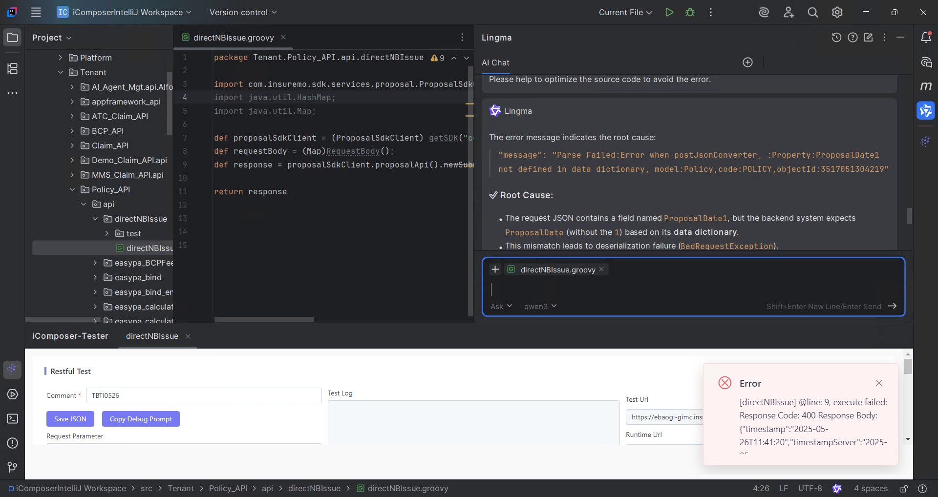938x497 pixels.
Task: Expand the Platform folder in tree
Action: point(60,58)
